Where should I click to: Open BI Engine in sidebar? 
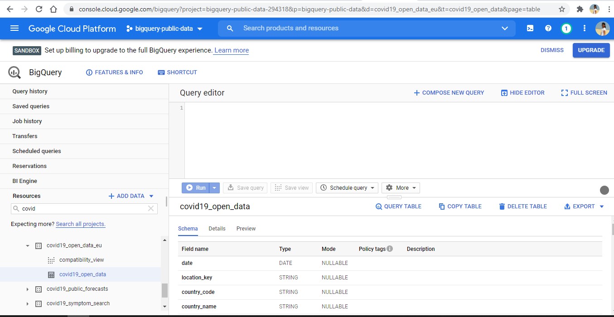click(x=25, y=181)
